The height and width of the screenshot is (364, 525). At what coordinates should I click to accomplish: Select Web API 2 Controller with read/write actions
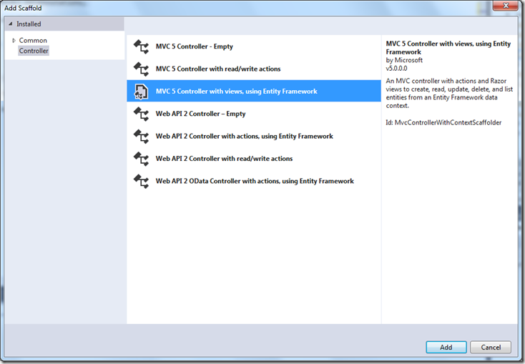point(254,158)
